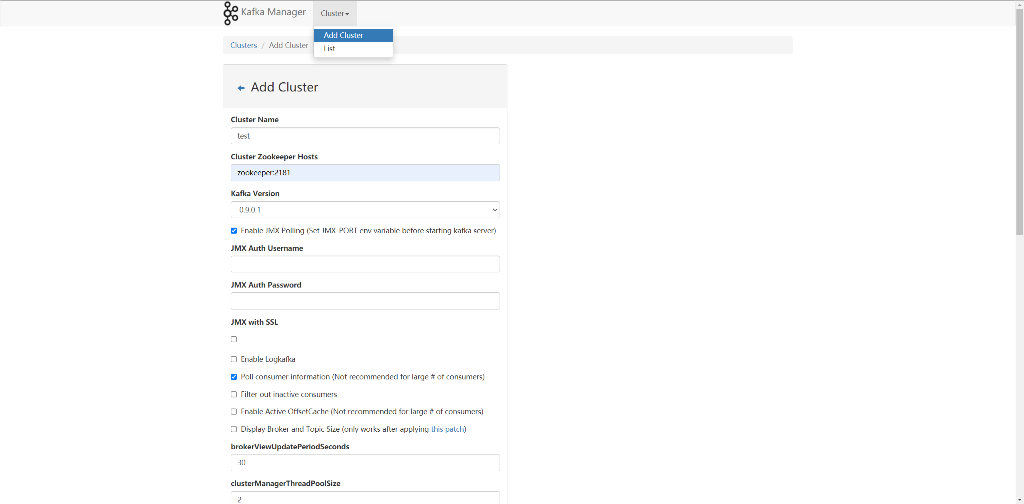This screenshot has height=504, width=1024.
Task: Click the dropdown caret on Cluster menu
Action: [x=347, y=14]
